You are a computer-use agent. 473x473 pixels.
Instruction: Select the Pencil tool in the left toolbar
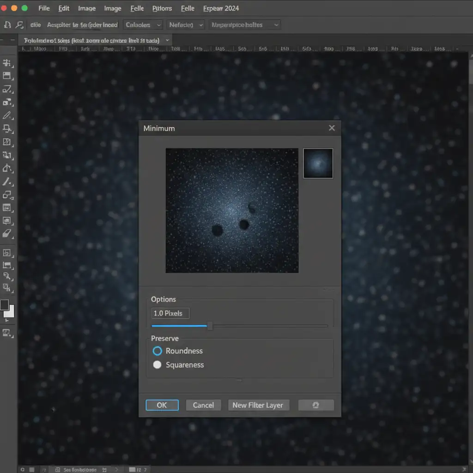pos(7,115)
